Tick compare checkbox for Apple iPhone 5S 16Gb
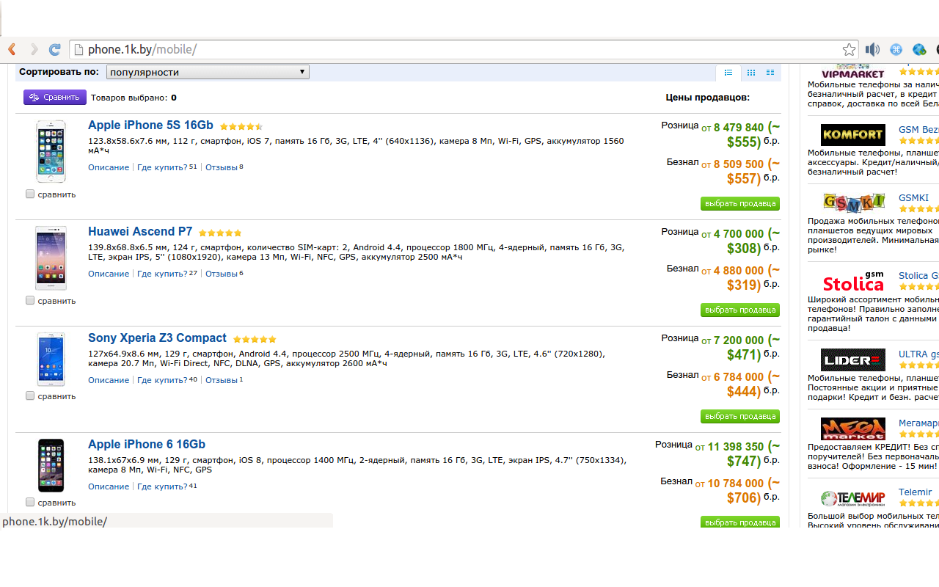The width and height of the screenshot is (939, 587). (x=30, y=194)
